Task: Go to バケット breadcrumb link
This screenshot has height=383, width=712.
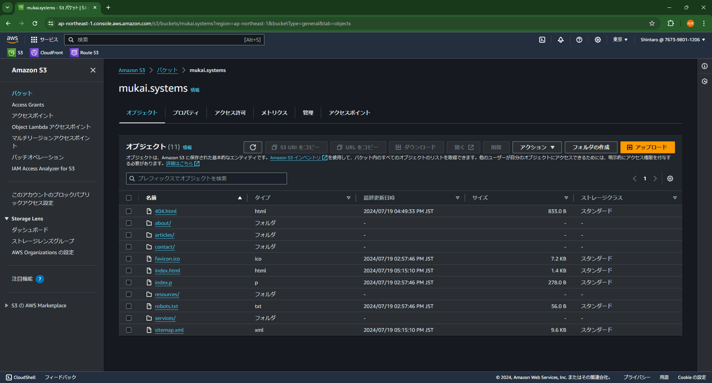Action: pyautogui.click(x=167, y=70)
